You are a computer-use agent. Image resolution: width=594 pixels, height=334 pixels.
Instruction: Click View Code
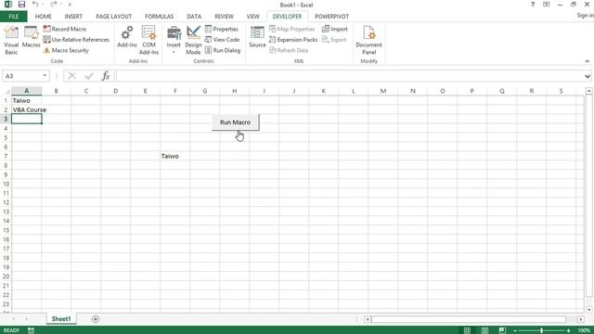223,39
